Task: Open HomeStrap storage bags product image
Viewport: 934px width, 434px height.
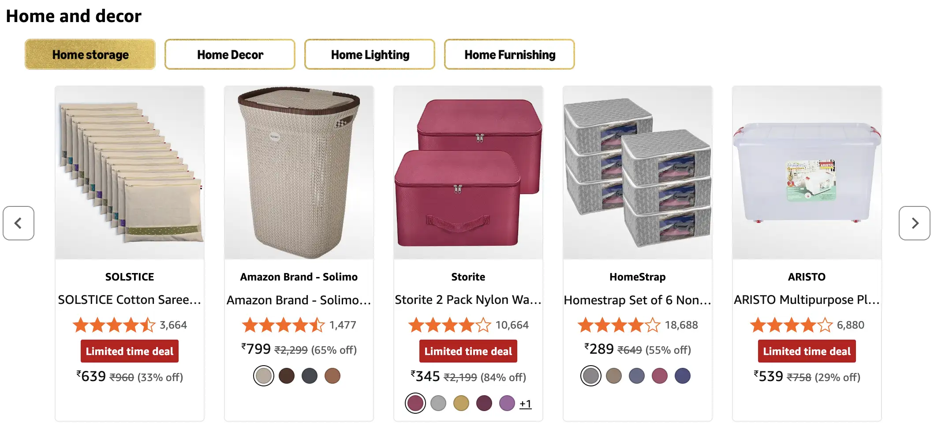Action: tap(637, 172)
